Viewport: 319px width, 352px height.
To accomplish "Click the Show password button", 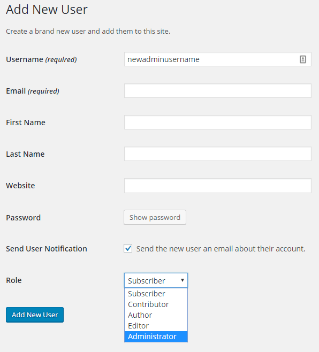I will (x=155, y=217).
